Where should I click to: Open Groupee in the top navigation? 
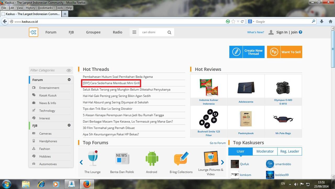93,32
